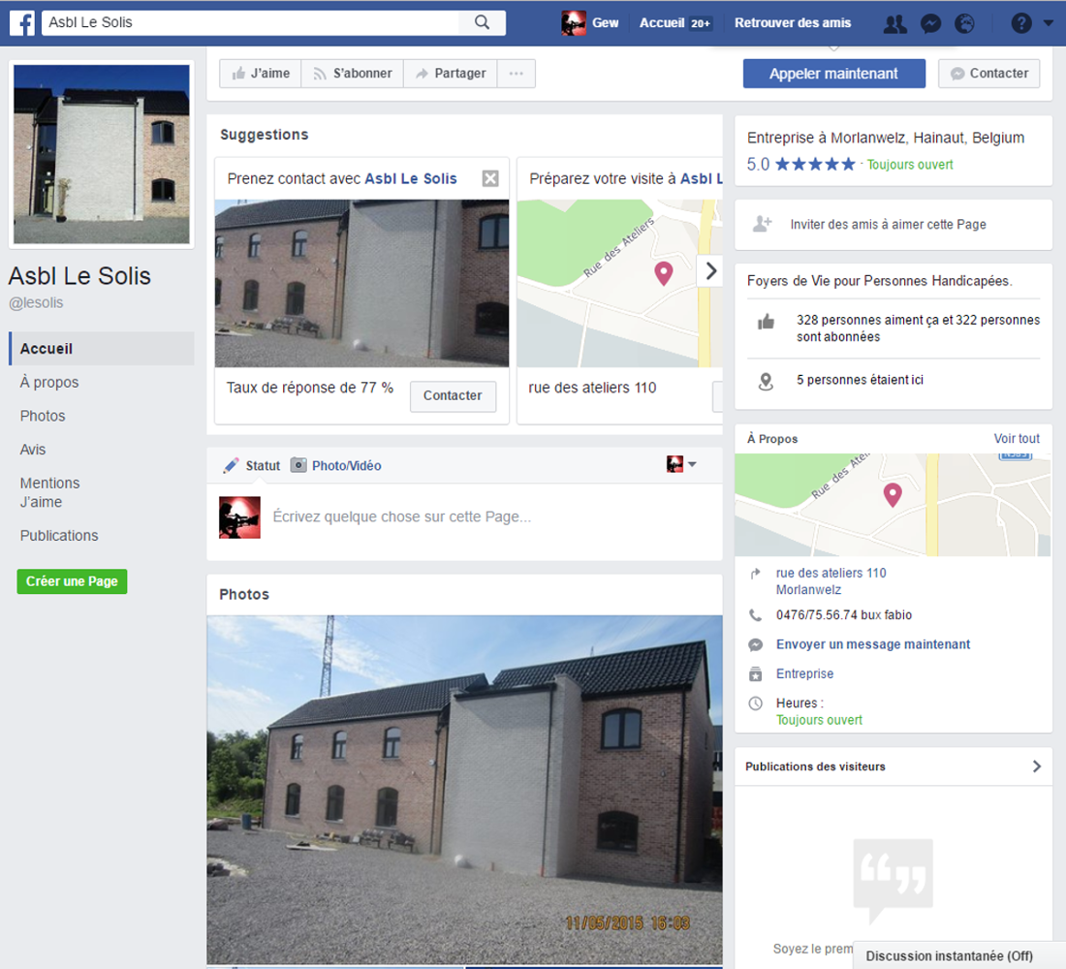Image resolution: width=1066 pixels, height=969 pixels.
Task: Expand the account menu arrow in top bar
Action: pyautogui.click(x=1049, y=23)
